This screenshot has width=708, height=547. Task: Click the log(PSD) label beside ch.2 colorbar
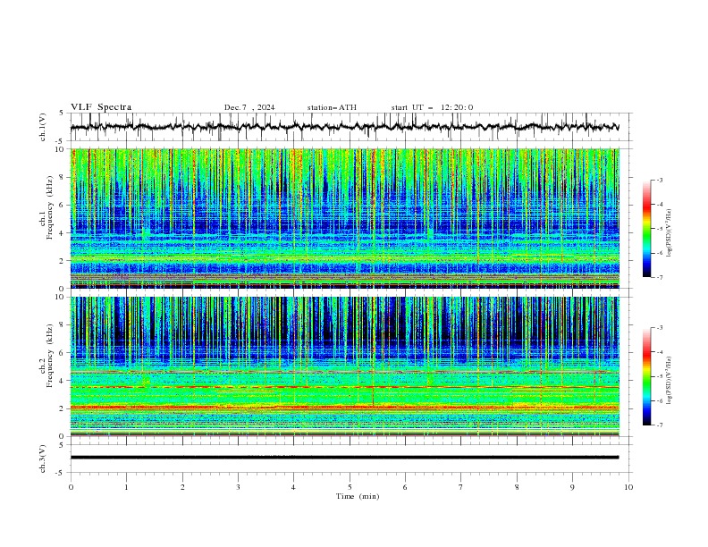[669, 380]
